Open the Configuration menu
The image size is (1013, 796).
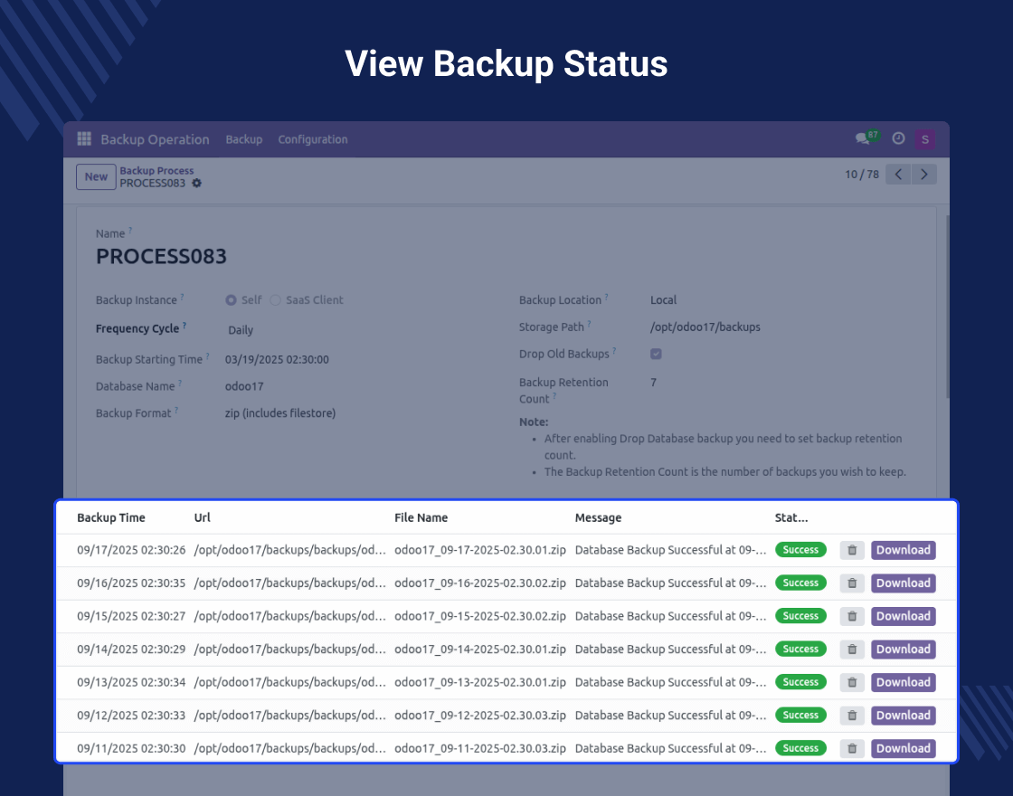[313, 139]
